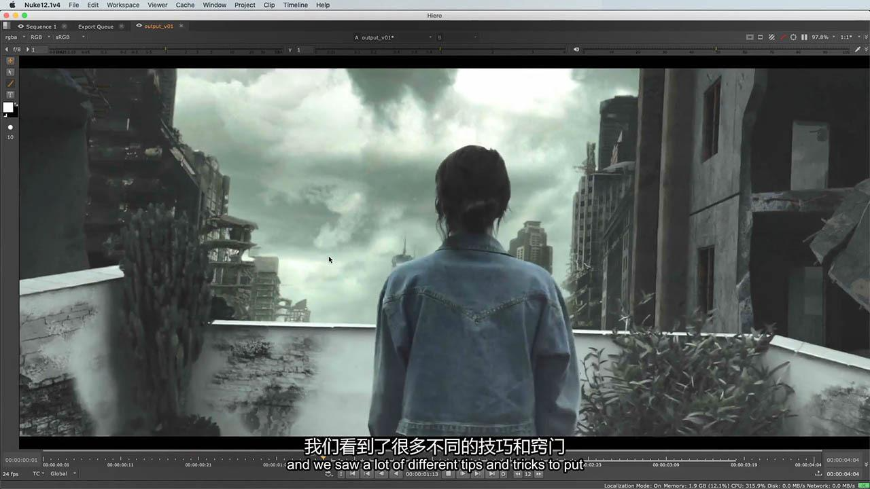Switch to the Sequence 1 tab
Image resolution: width=870 pixels, height=489 pixels.
[x=41, y=26]
